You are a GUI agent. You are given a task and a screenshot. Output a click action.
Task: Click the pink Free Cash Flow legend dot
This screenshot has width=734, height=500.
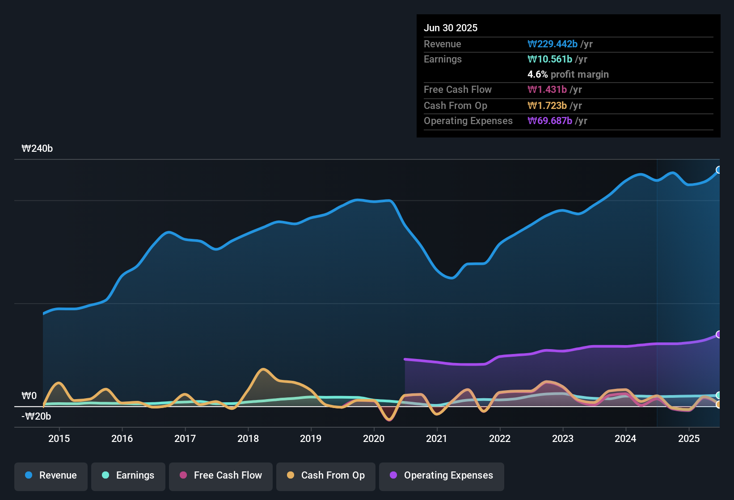point(183,475)
